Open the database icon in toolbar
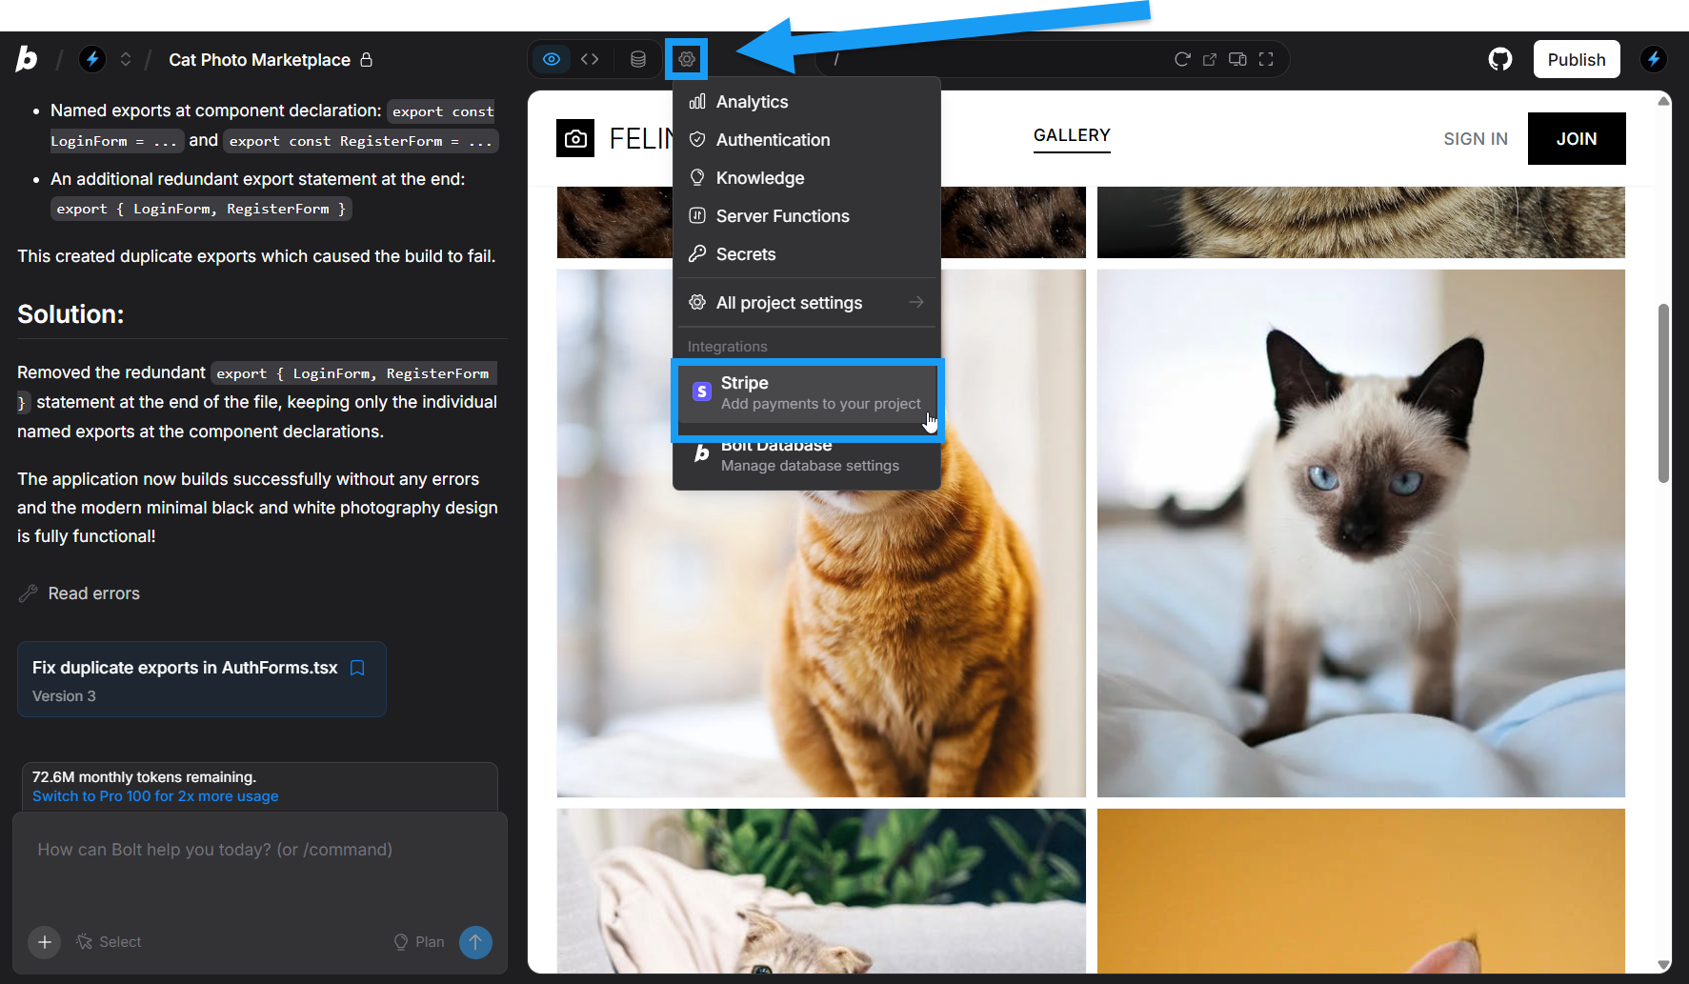 click(638, 59)
